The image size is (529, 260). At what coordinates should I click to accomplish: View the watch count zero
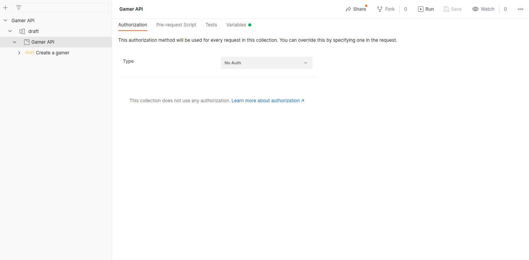point(505,9)
